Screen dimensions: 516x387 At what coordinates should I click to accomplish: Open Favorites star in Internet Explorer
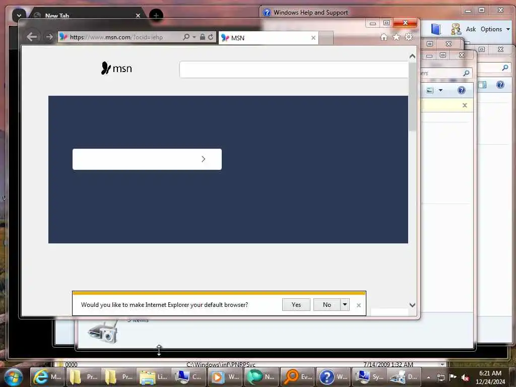[x=396, y=37]
